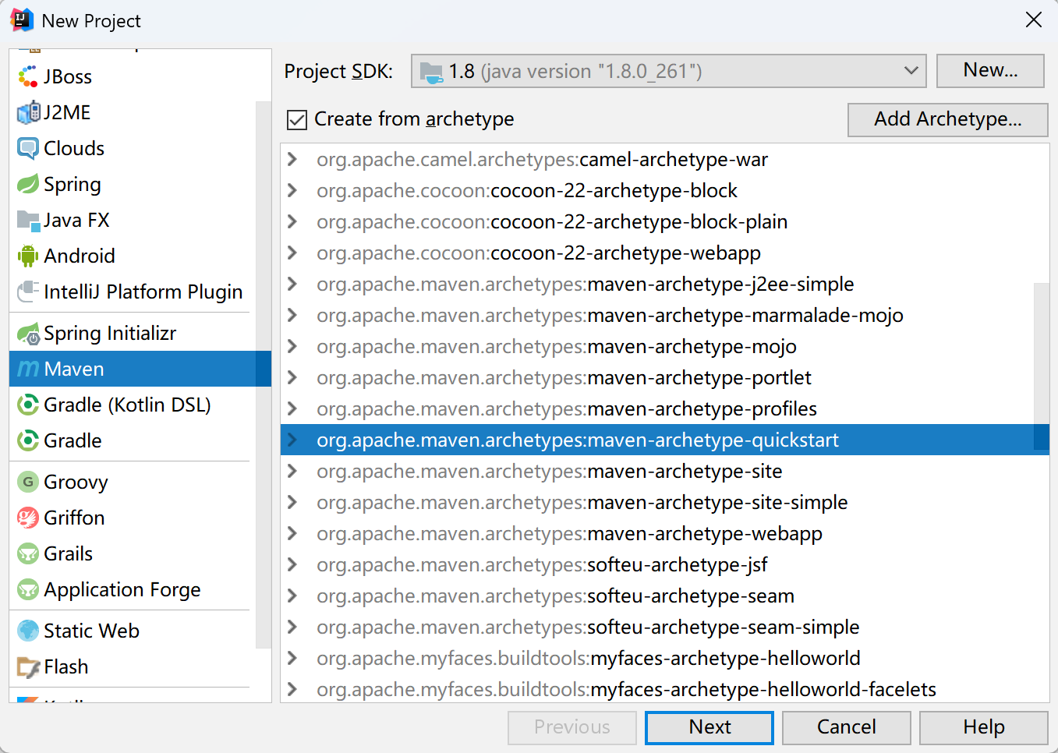Select maven-archetype-profiles archetype row
The width and height of the screenshot is (1058, 753).
[664, 408]
